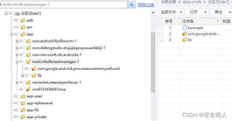The image size is (232, 121).
Task: Click the lib folder icon in tree
Action: click(x=34, y=76)
